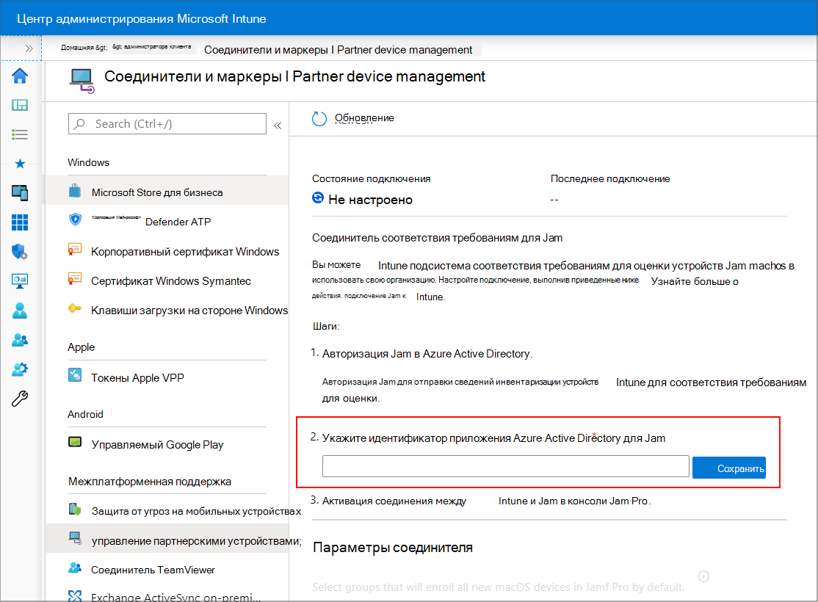Open the Users person icon in the left rail

coord(20,311)
